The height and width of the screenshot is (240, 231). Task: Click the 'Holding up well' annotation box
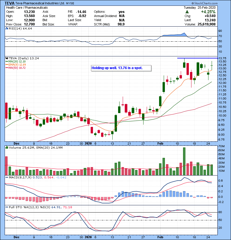[x=121, y=68]
